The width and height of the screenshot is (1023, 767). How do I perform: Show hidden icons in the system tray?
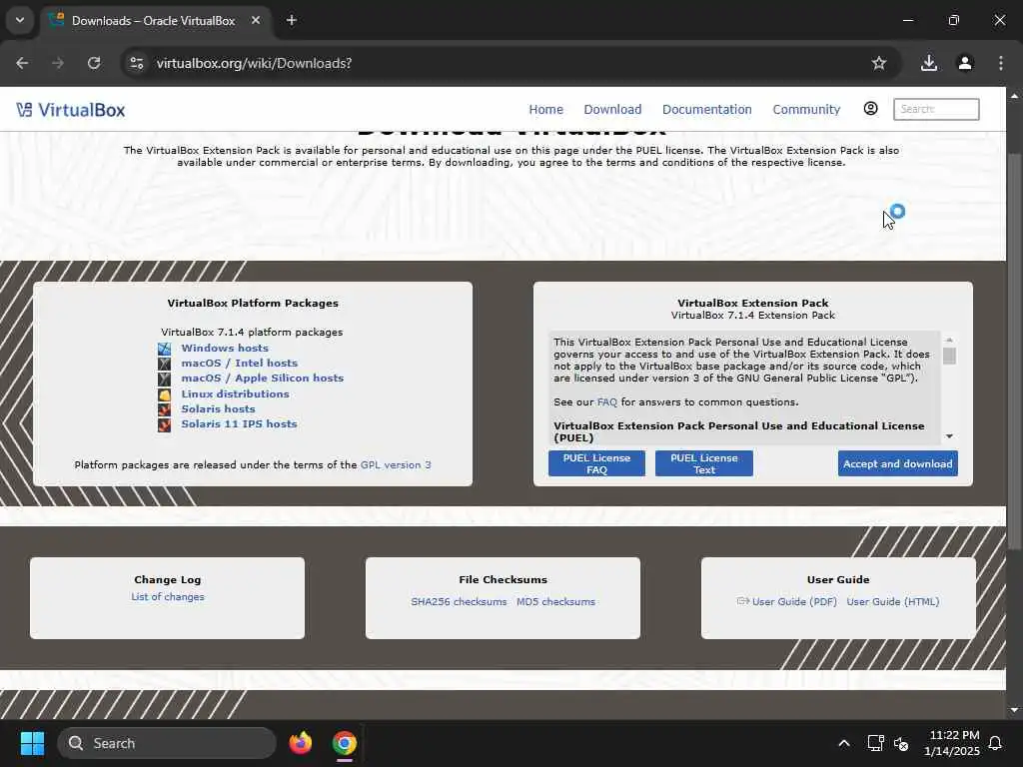click(843, 743)
